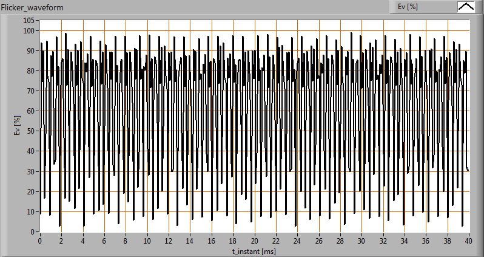Click the 100 tick on the y-axis
This screenshot has width=484, height=257.
(x=30, y=30)
